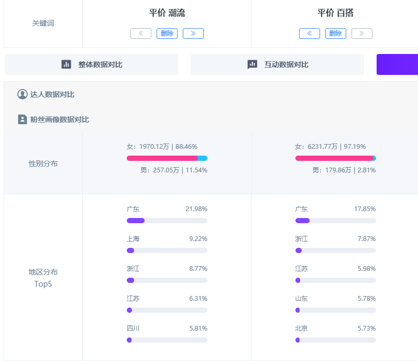The width and height of the screenshot is (418, 361).
Task: Click the 21.98% value
Action: 196,209
